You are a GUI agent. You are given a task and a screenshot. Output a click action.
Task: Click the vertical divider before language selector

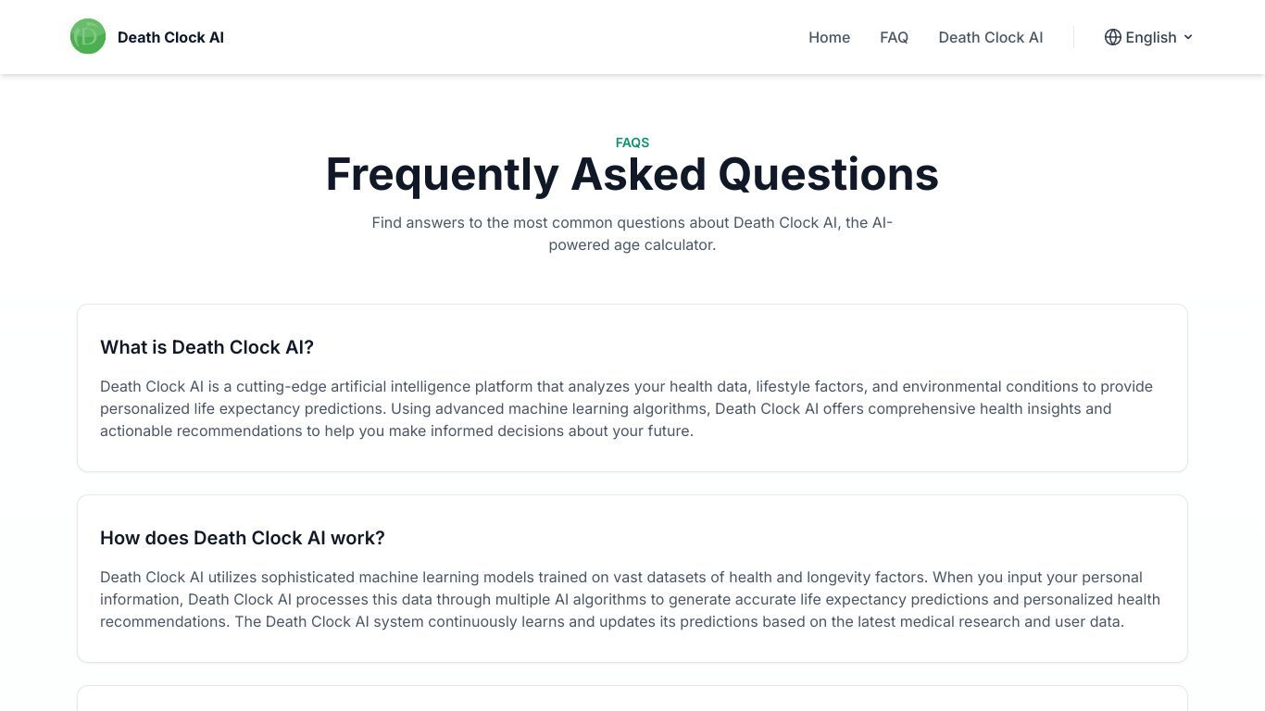point(1073,37)
